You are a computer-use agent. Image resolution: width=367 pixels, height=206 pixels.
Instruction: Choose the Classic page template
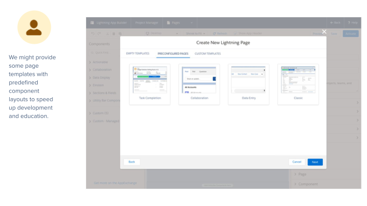coord(298,84)
